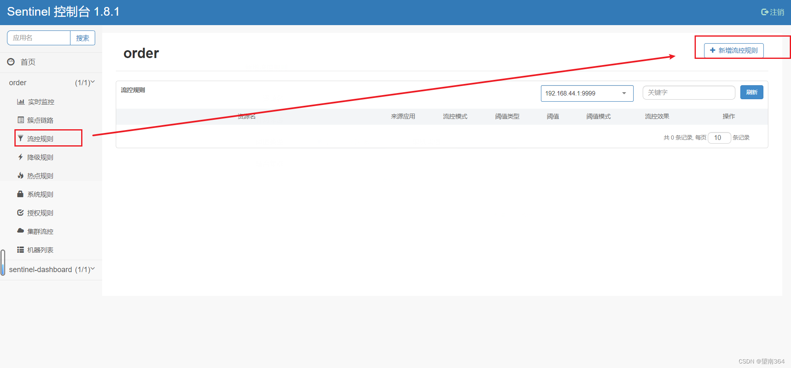Click the bar chart icon for 实时监控
This screenshot has width=791, height=368.
click(x=21, y=102)
